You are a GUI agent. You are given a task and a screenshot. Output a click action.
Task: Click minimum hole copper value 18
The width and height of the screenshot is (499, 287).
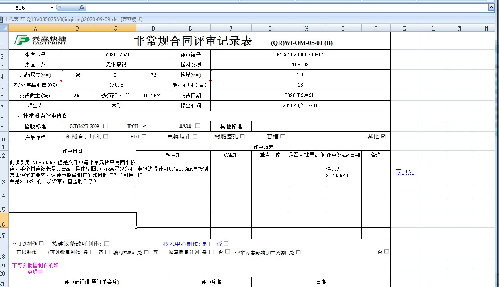point(300,85)
